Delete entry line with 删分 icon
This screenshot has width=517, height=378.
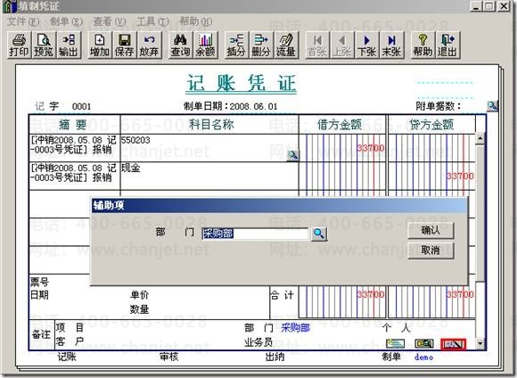pyautogui.click(x=261, y=45)
